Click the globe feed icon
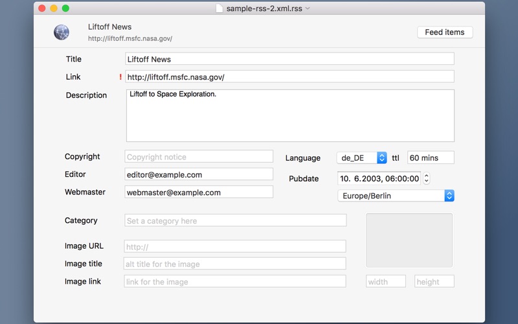518x324 pixels. coord(62,32)
